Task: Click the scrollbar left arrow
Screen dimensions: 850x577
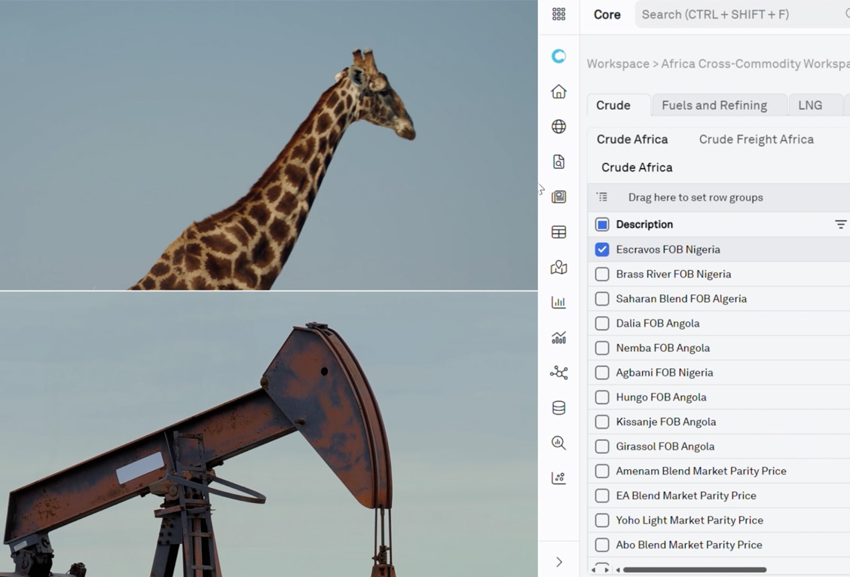Action: tap(618, 570)
